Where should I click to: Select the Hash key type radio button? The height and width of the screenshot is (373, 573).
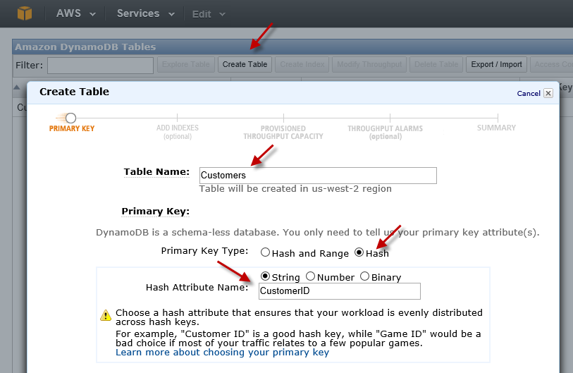point(359,252)
